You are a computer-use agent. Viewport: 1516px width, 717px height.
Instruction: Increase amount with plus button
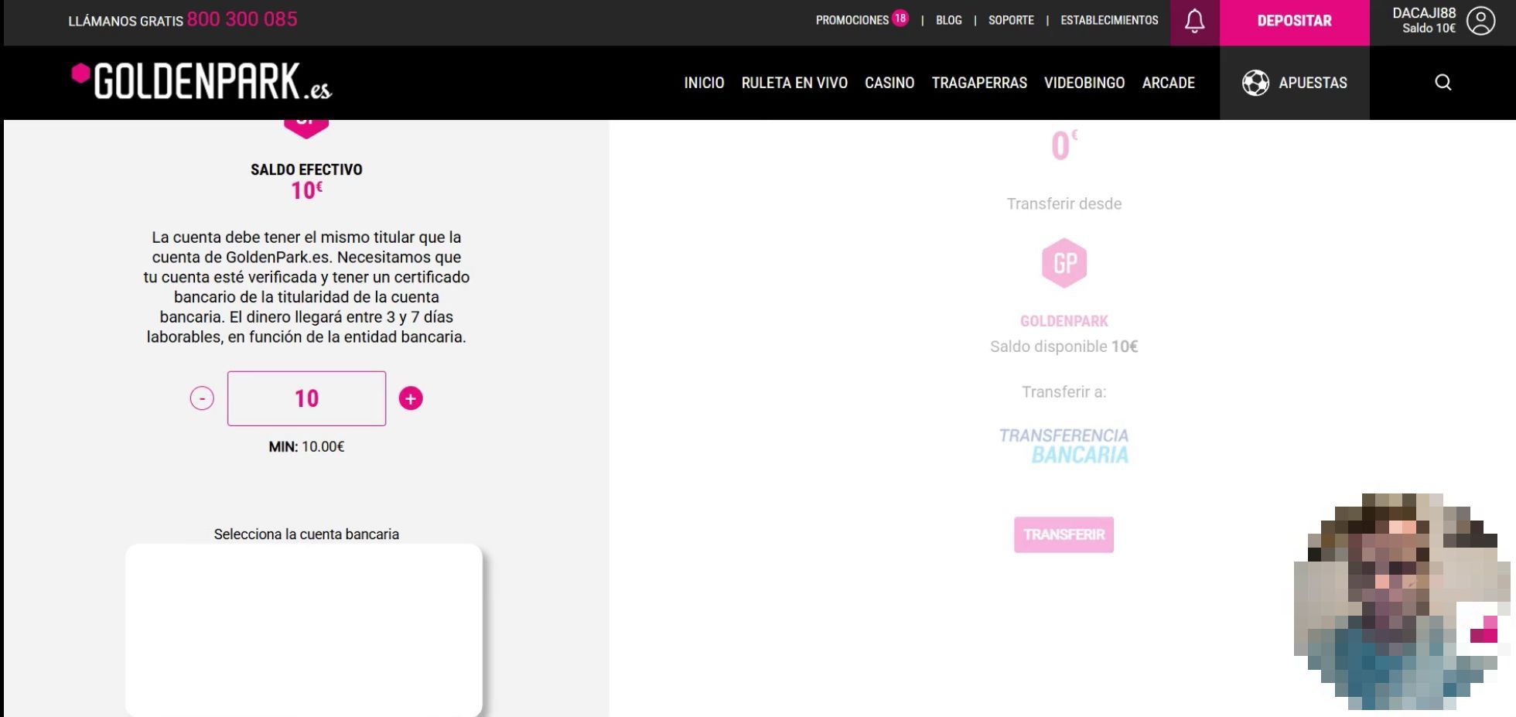411,398
